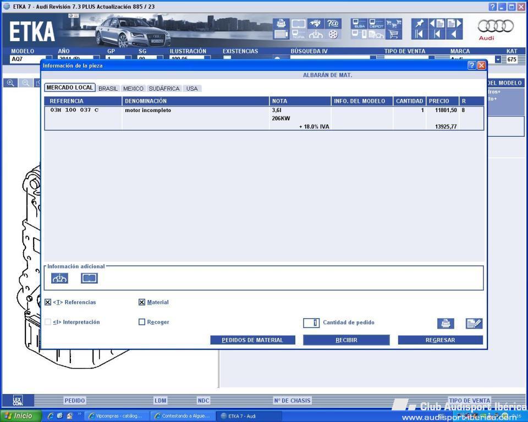Print the part information from dialog

tap(446, 324)
